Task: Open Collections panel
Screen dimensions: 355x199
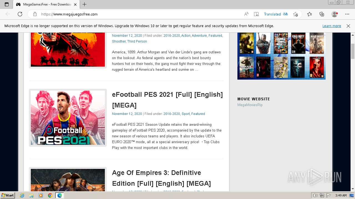Action: point(322,14)
